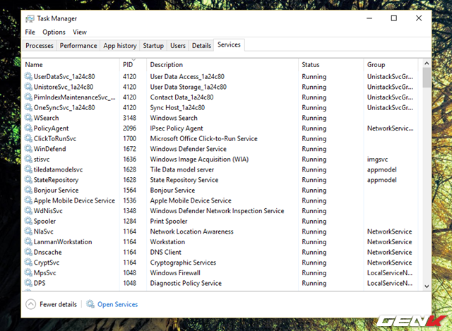Click the gear icon beside UnistoreSvc_1a24c80

28,87
